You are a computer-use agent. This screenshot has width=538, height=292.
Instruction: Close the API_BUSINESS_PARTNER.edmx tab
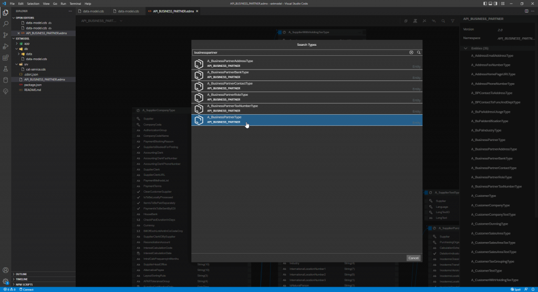click(197, 12)
